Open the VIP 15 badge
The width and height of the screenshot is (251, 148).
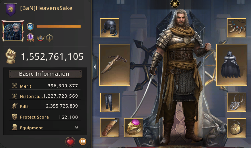tap(30, 37)
